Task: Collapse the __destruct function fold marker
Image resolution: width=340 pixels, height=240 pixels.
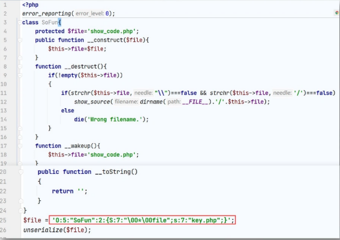Action: pos(20,67)
